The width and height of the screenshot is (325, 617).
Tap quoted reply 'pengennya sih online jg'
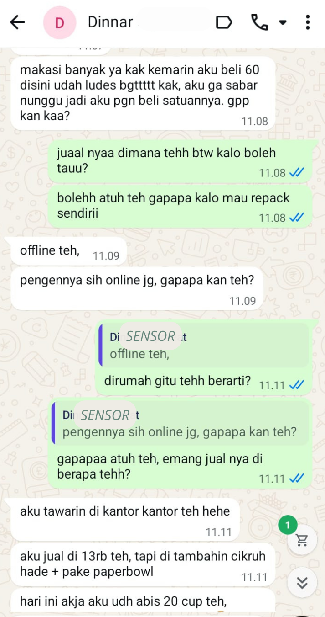180,423
